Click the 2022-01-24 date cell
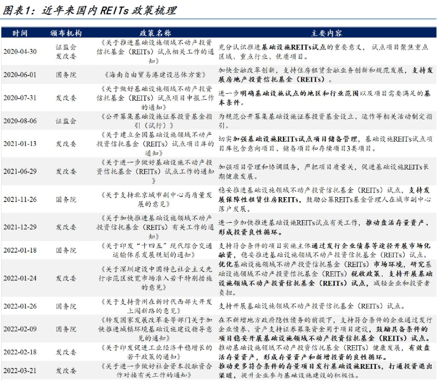Viewport: 437px width, 381px height. coord(20,278)
